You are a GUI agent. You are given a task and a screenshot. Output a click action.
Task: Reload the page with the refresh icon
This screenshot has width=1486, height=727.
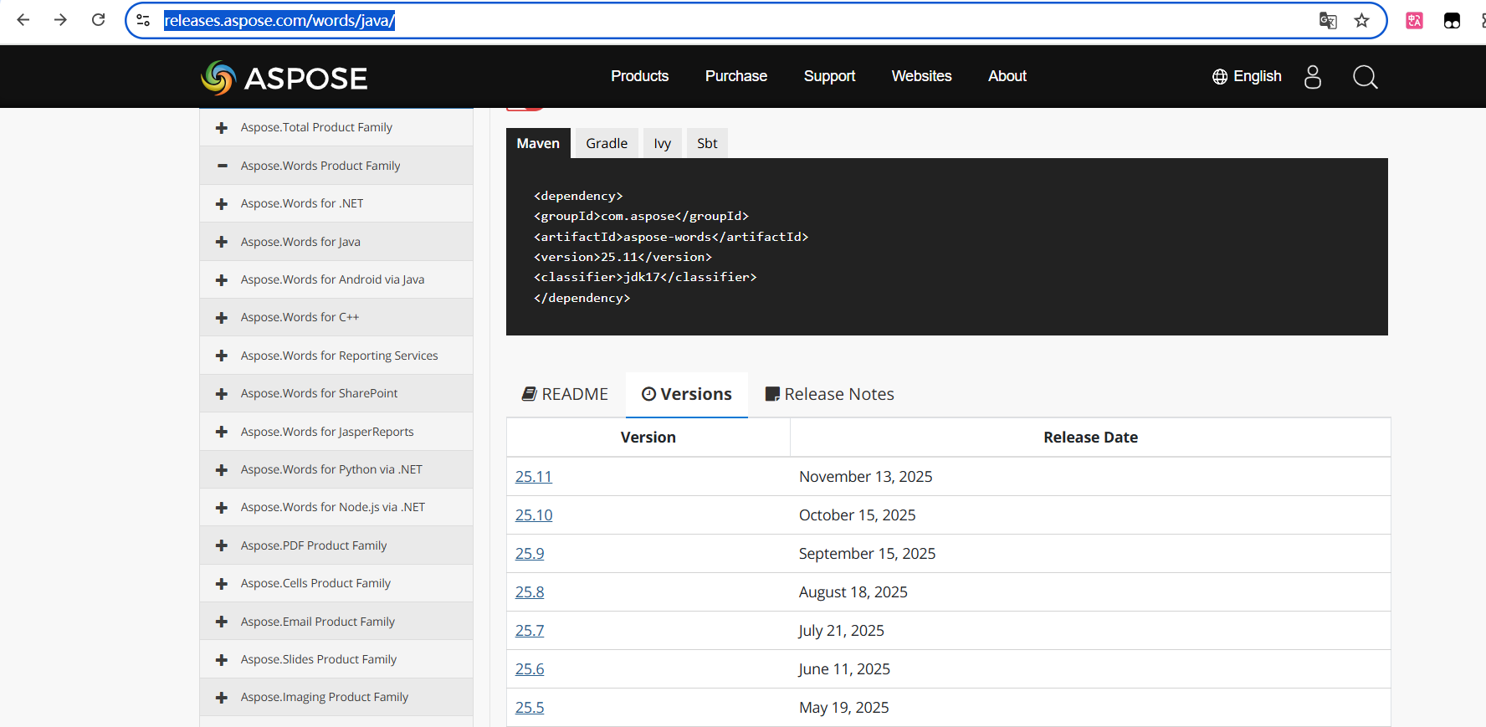98,20
